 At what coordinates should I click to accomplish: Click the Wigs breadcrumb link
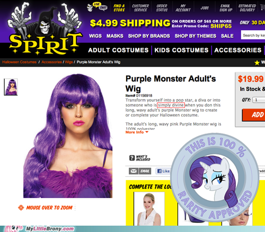(69, 62)
